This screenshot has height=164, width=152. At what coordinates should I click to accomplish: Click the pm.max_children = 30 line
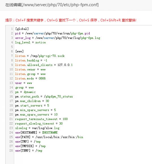(x=32, y=101)
